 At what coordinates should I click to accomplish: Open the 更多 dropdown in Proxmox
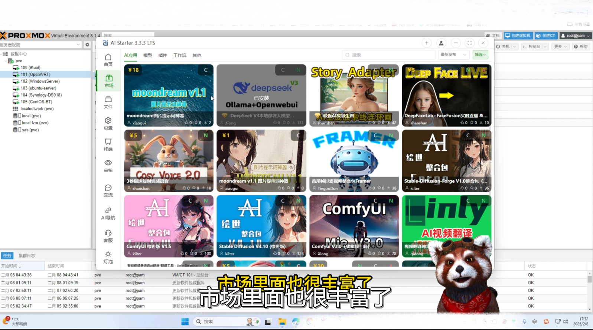pos(560,46)
